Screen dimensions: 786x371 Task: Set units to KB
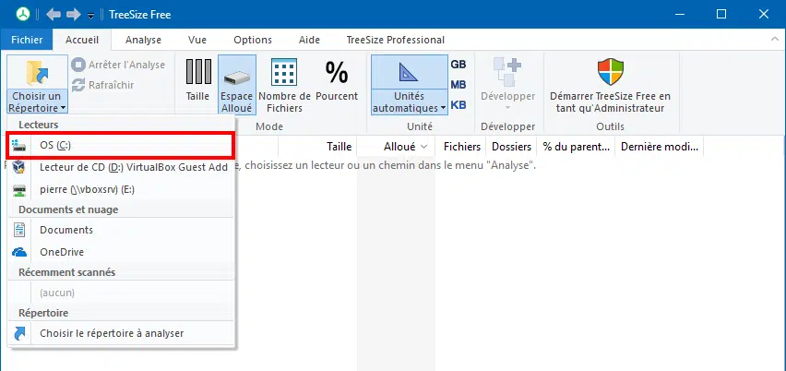click(x=458, y=105)
